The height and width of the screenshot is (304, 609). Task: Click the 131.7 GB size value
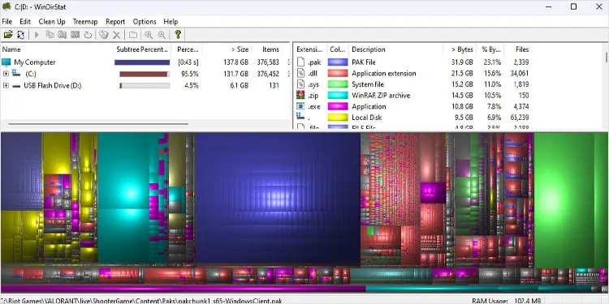(x=235, y=74)
